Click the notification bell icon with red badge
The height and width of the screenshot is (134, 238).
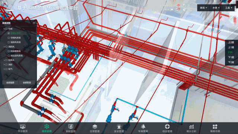[x=177, y=10]
